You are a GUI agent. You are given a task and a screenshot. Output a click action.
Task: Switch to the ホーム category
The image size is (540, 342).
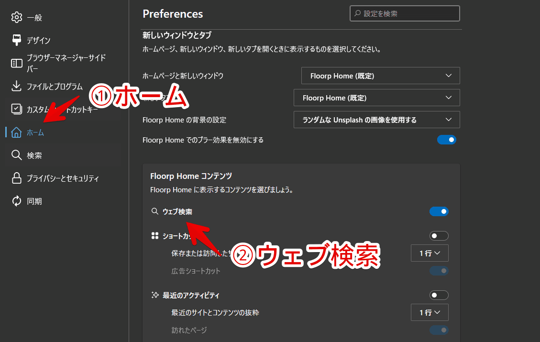(x=35, y=132)
